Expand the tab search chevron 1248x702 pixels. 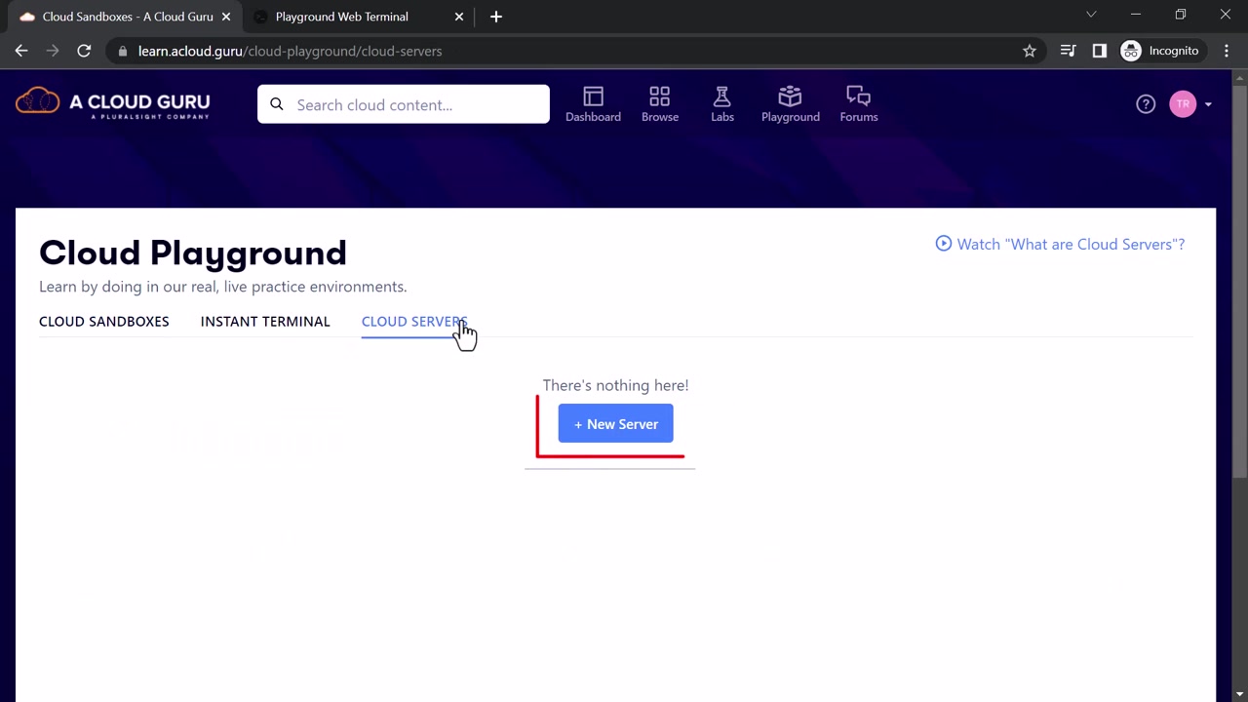(x=1091, y=15)
